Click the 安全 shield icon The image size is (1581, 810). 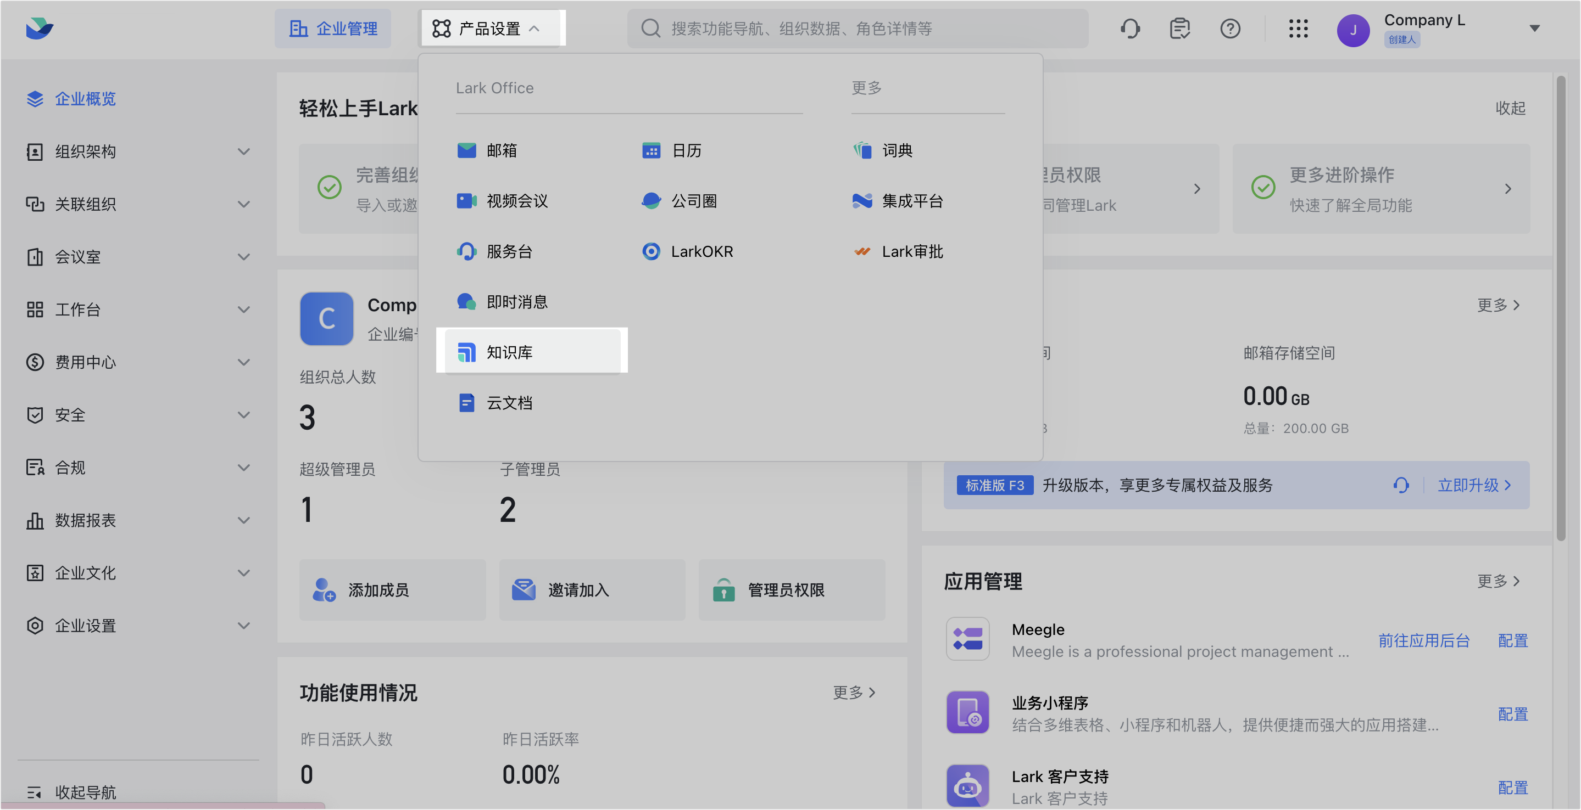35,415
